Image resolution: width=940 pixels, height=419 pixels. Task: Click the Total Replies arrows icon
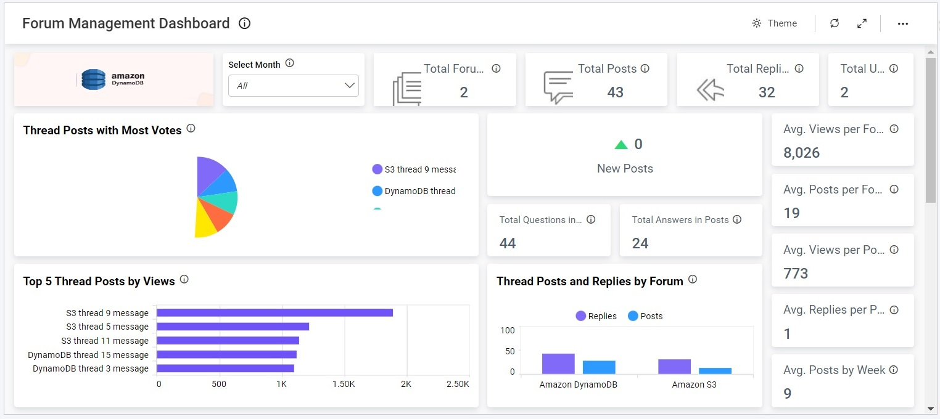coord(709,89)
